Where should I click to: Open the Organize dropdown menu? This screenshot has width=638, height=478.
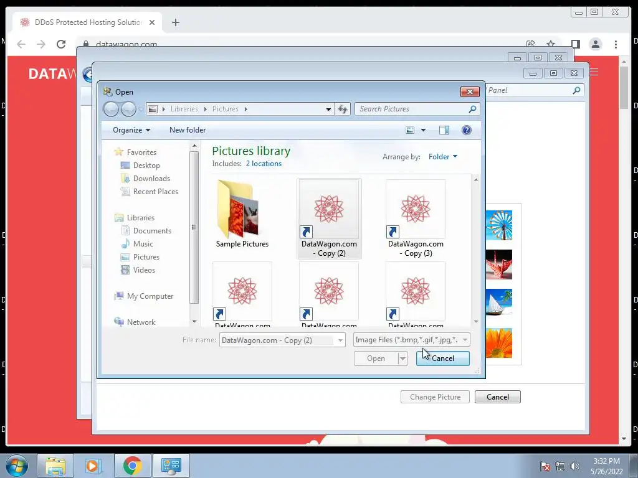tap(131, 130)
